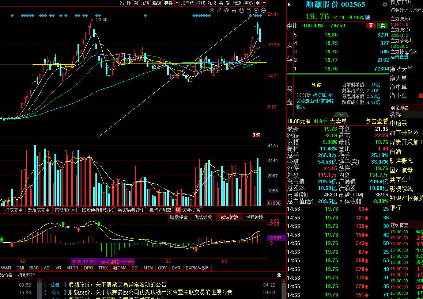This screenshot has height=299, width=423.
Task: Select 立桩成交量 indicator tab
Action: [12, 210]
